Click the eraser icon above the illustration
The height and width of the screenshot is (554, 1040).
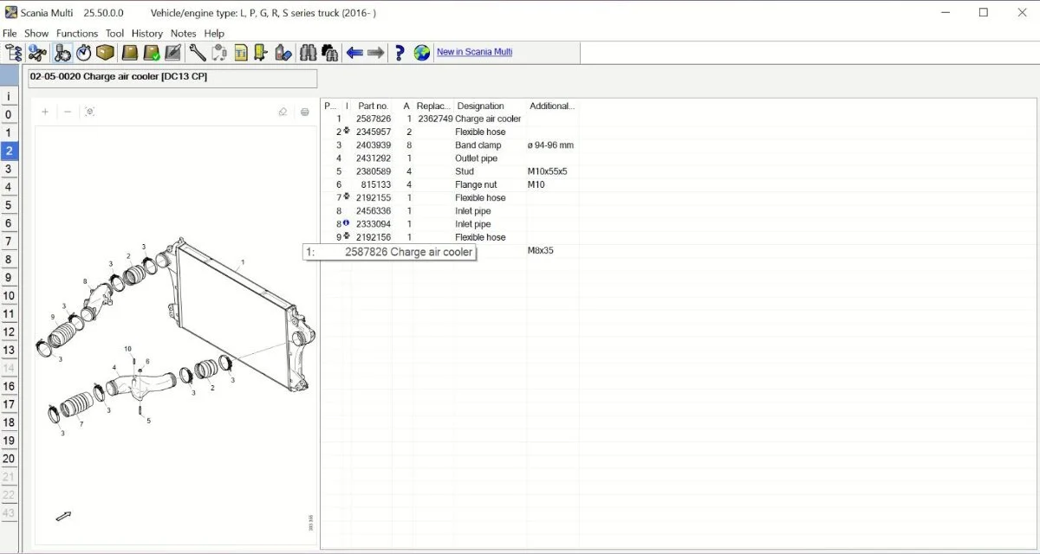(x=283, y=112)
